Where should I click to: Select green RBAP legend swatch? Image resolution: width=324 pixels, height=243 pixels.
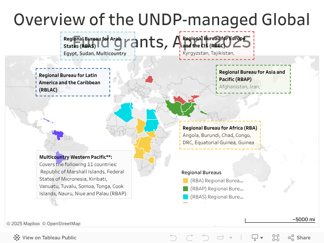(185, 189)
